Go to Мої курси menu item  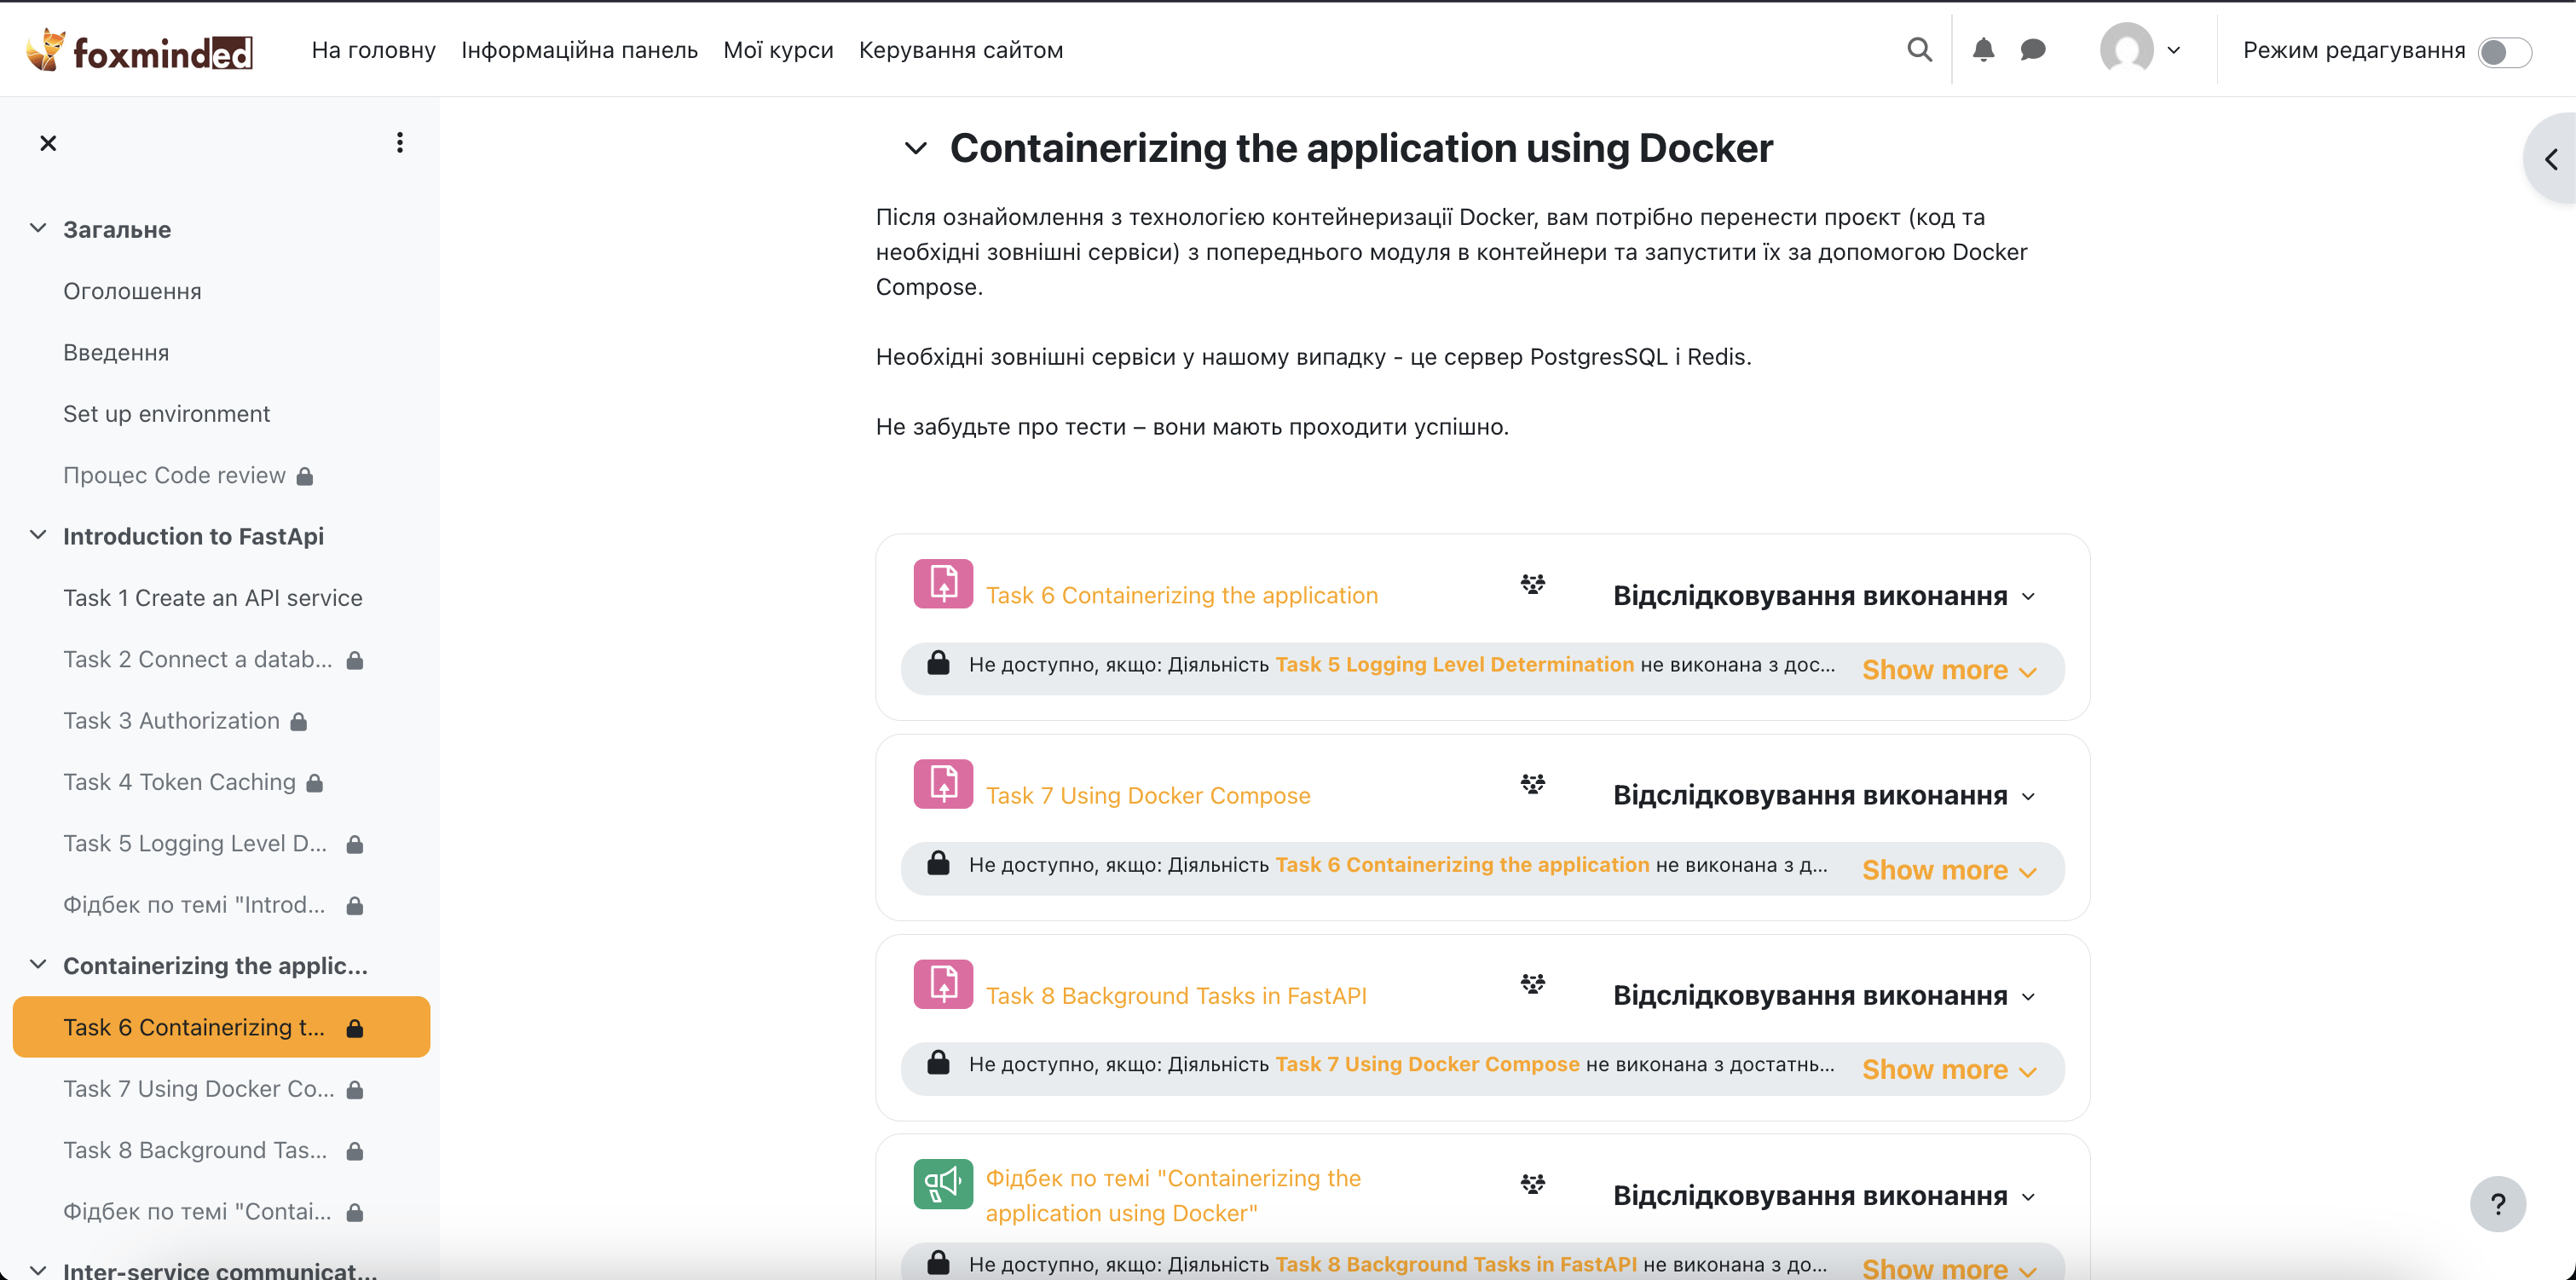tap(778, 50)
